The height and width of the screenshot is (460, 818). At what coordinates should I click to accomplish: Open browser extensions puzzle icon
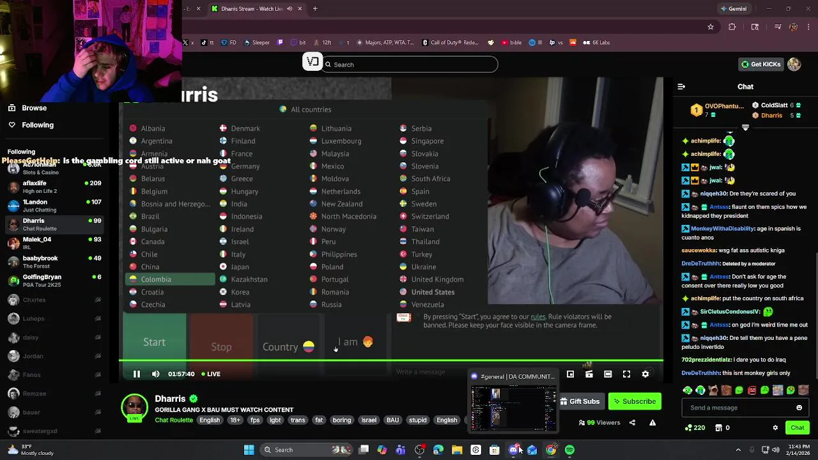[732, 27]
